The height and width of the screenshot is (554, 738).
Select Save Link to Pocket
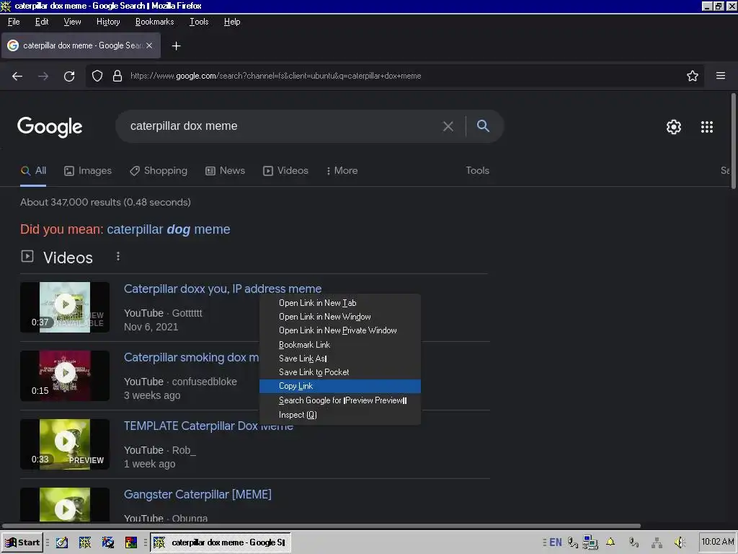coord(340,372)
